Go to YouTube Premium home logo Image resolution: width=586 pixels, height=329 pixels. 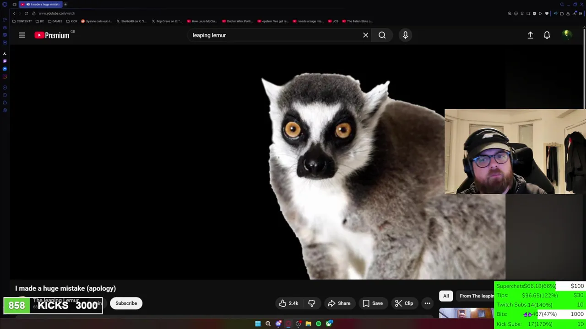pos(52,35)
